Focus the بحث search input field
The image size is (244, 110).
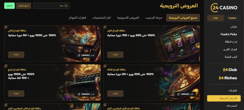point(51,6)
